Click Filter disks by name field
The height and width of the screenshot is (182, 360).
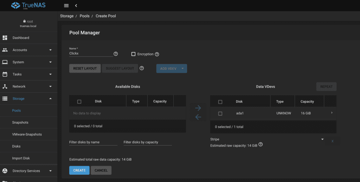pos(93,142)
